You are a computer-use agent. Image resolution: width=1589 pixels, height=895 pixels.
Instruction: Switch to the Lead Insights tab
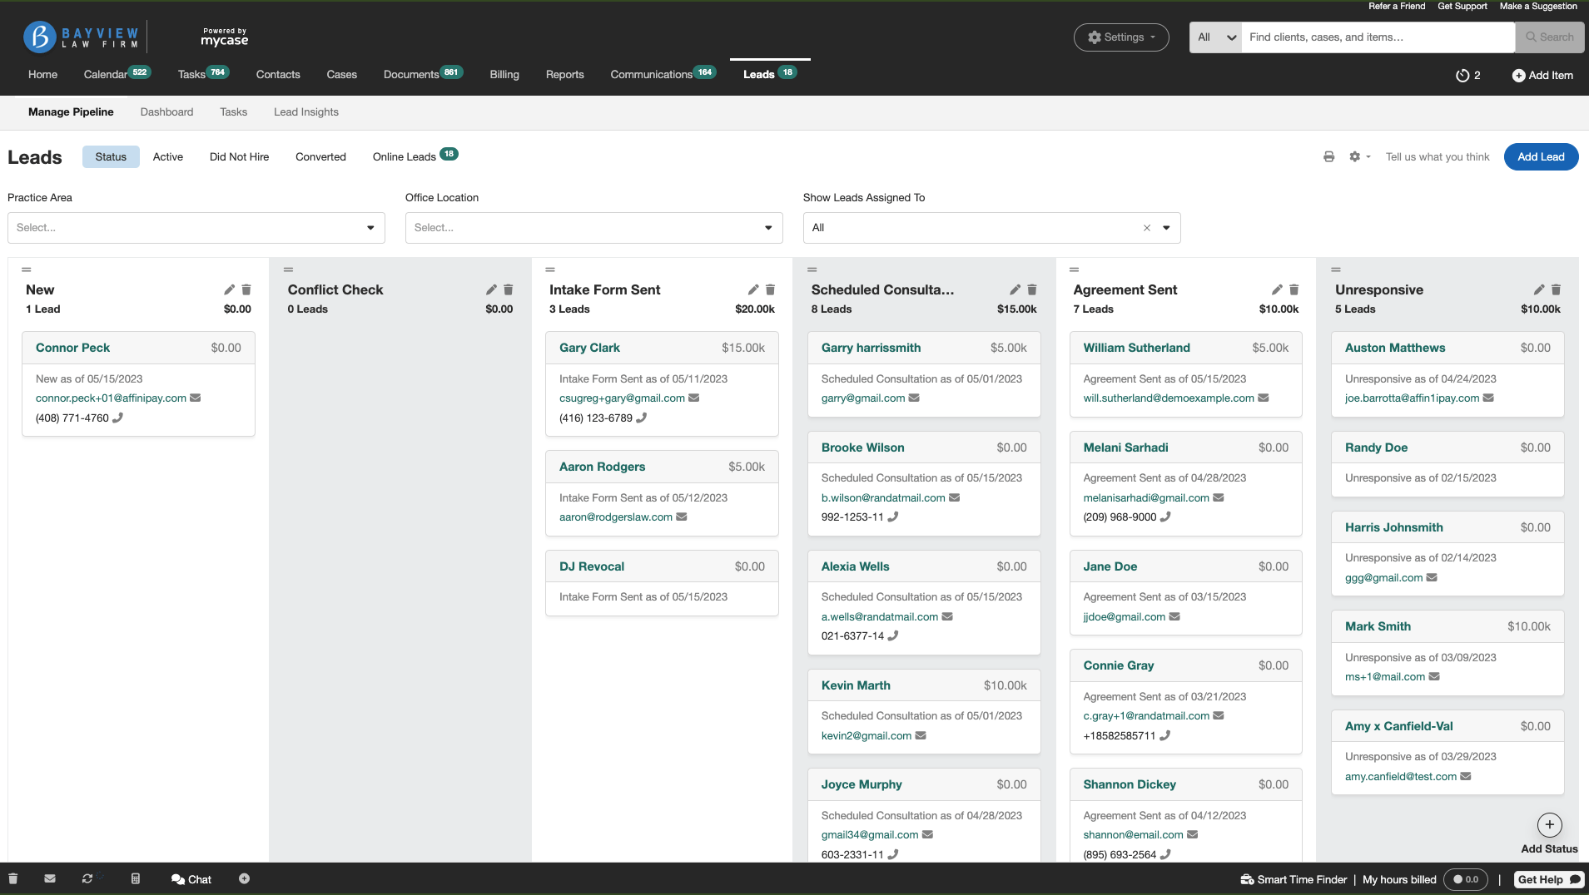306,111
